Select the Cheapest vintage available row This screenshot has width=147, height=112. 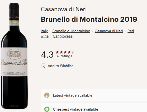click(94, 108)
